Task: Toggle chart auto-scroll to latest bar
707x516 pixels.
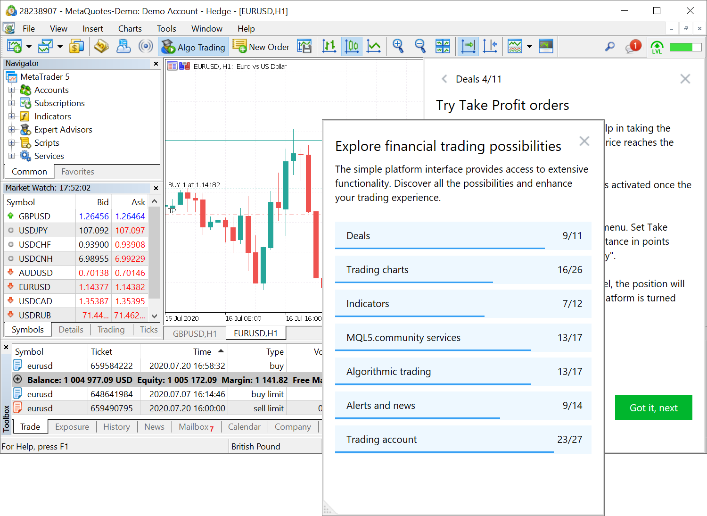Action: click(468, 46)
